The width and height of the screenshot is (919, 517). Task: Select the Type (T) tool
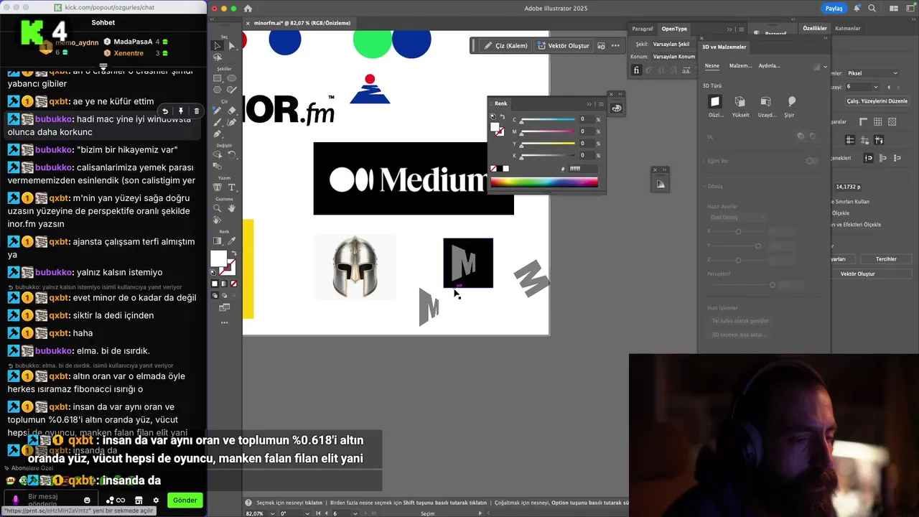click(231, 187)
